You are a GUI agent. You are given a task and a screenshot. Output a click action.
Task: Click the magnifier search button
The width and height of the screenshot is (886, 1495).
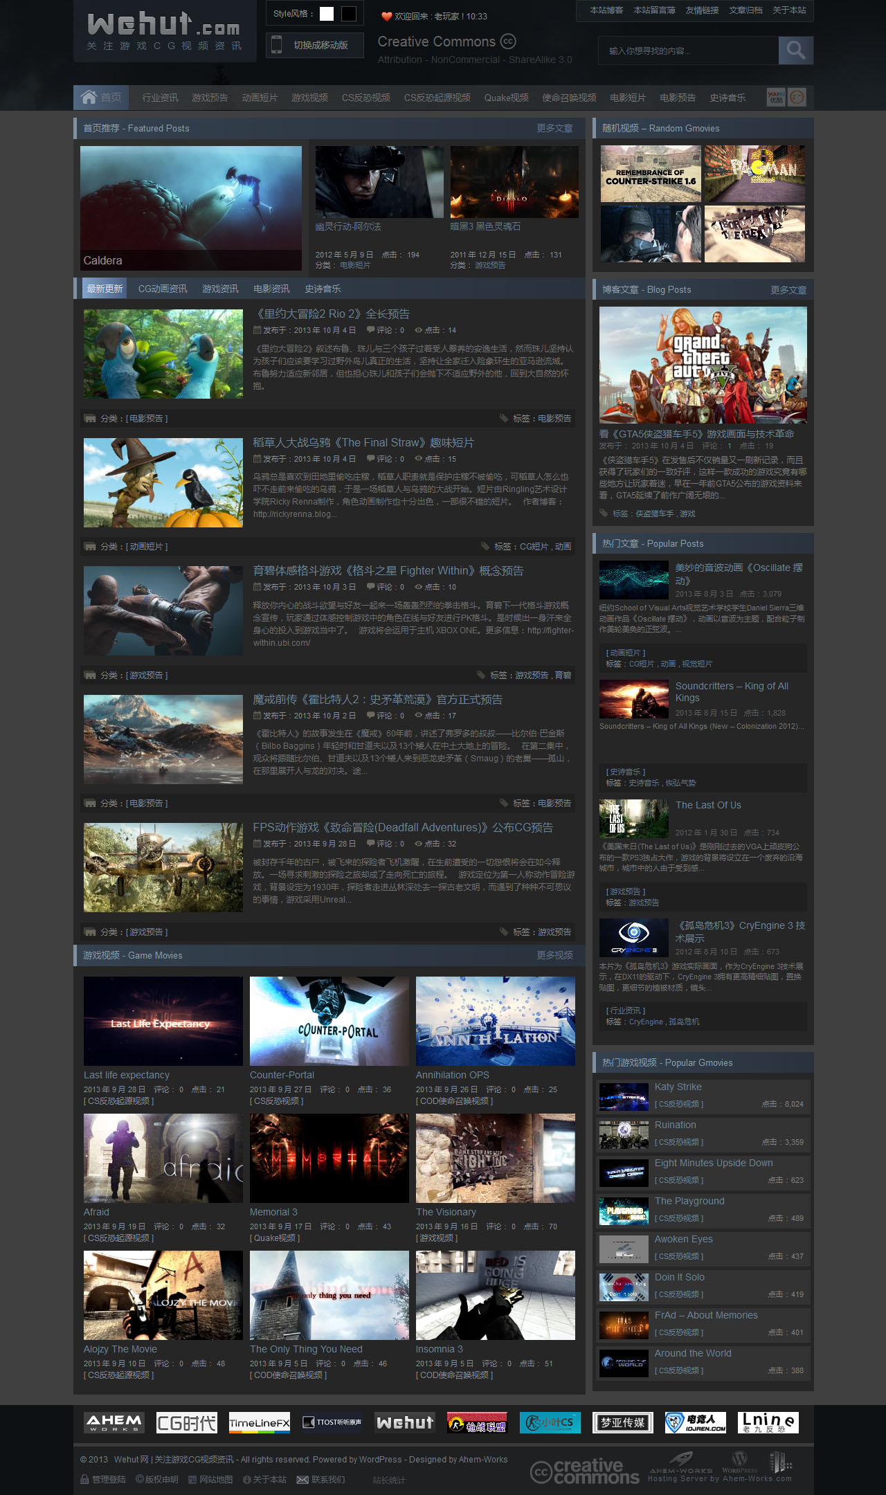point(795,51)
